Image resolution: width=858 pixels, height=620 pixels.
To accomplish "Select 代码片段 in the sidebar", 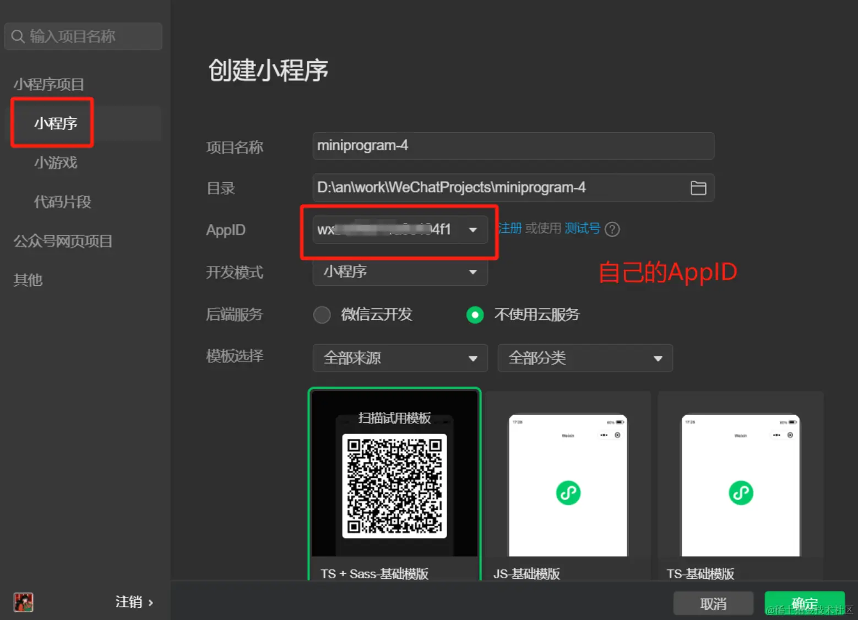I will 62,202.
